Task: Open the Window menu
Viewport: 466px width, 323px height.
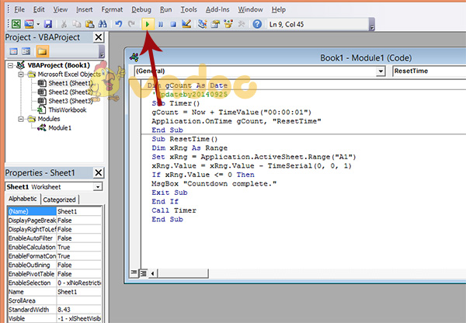Action: click(250, 9)
